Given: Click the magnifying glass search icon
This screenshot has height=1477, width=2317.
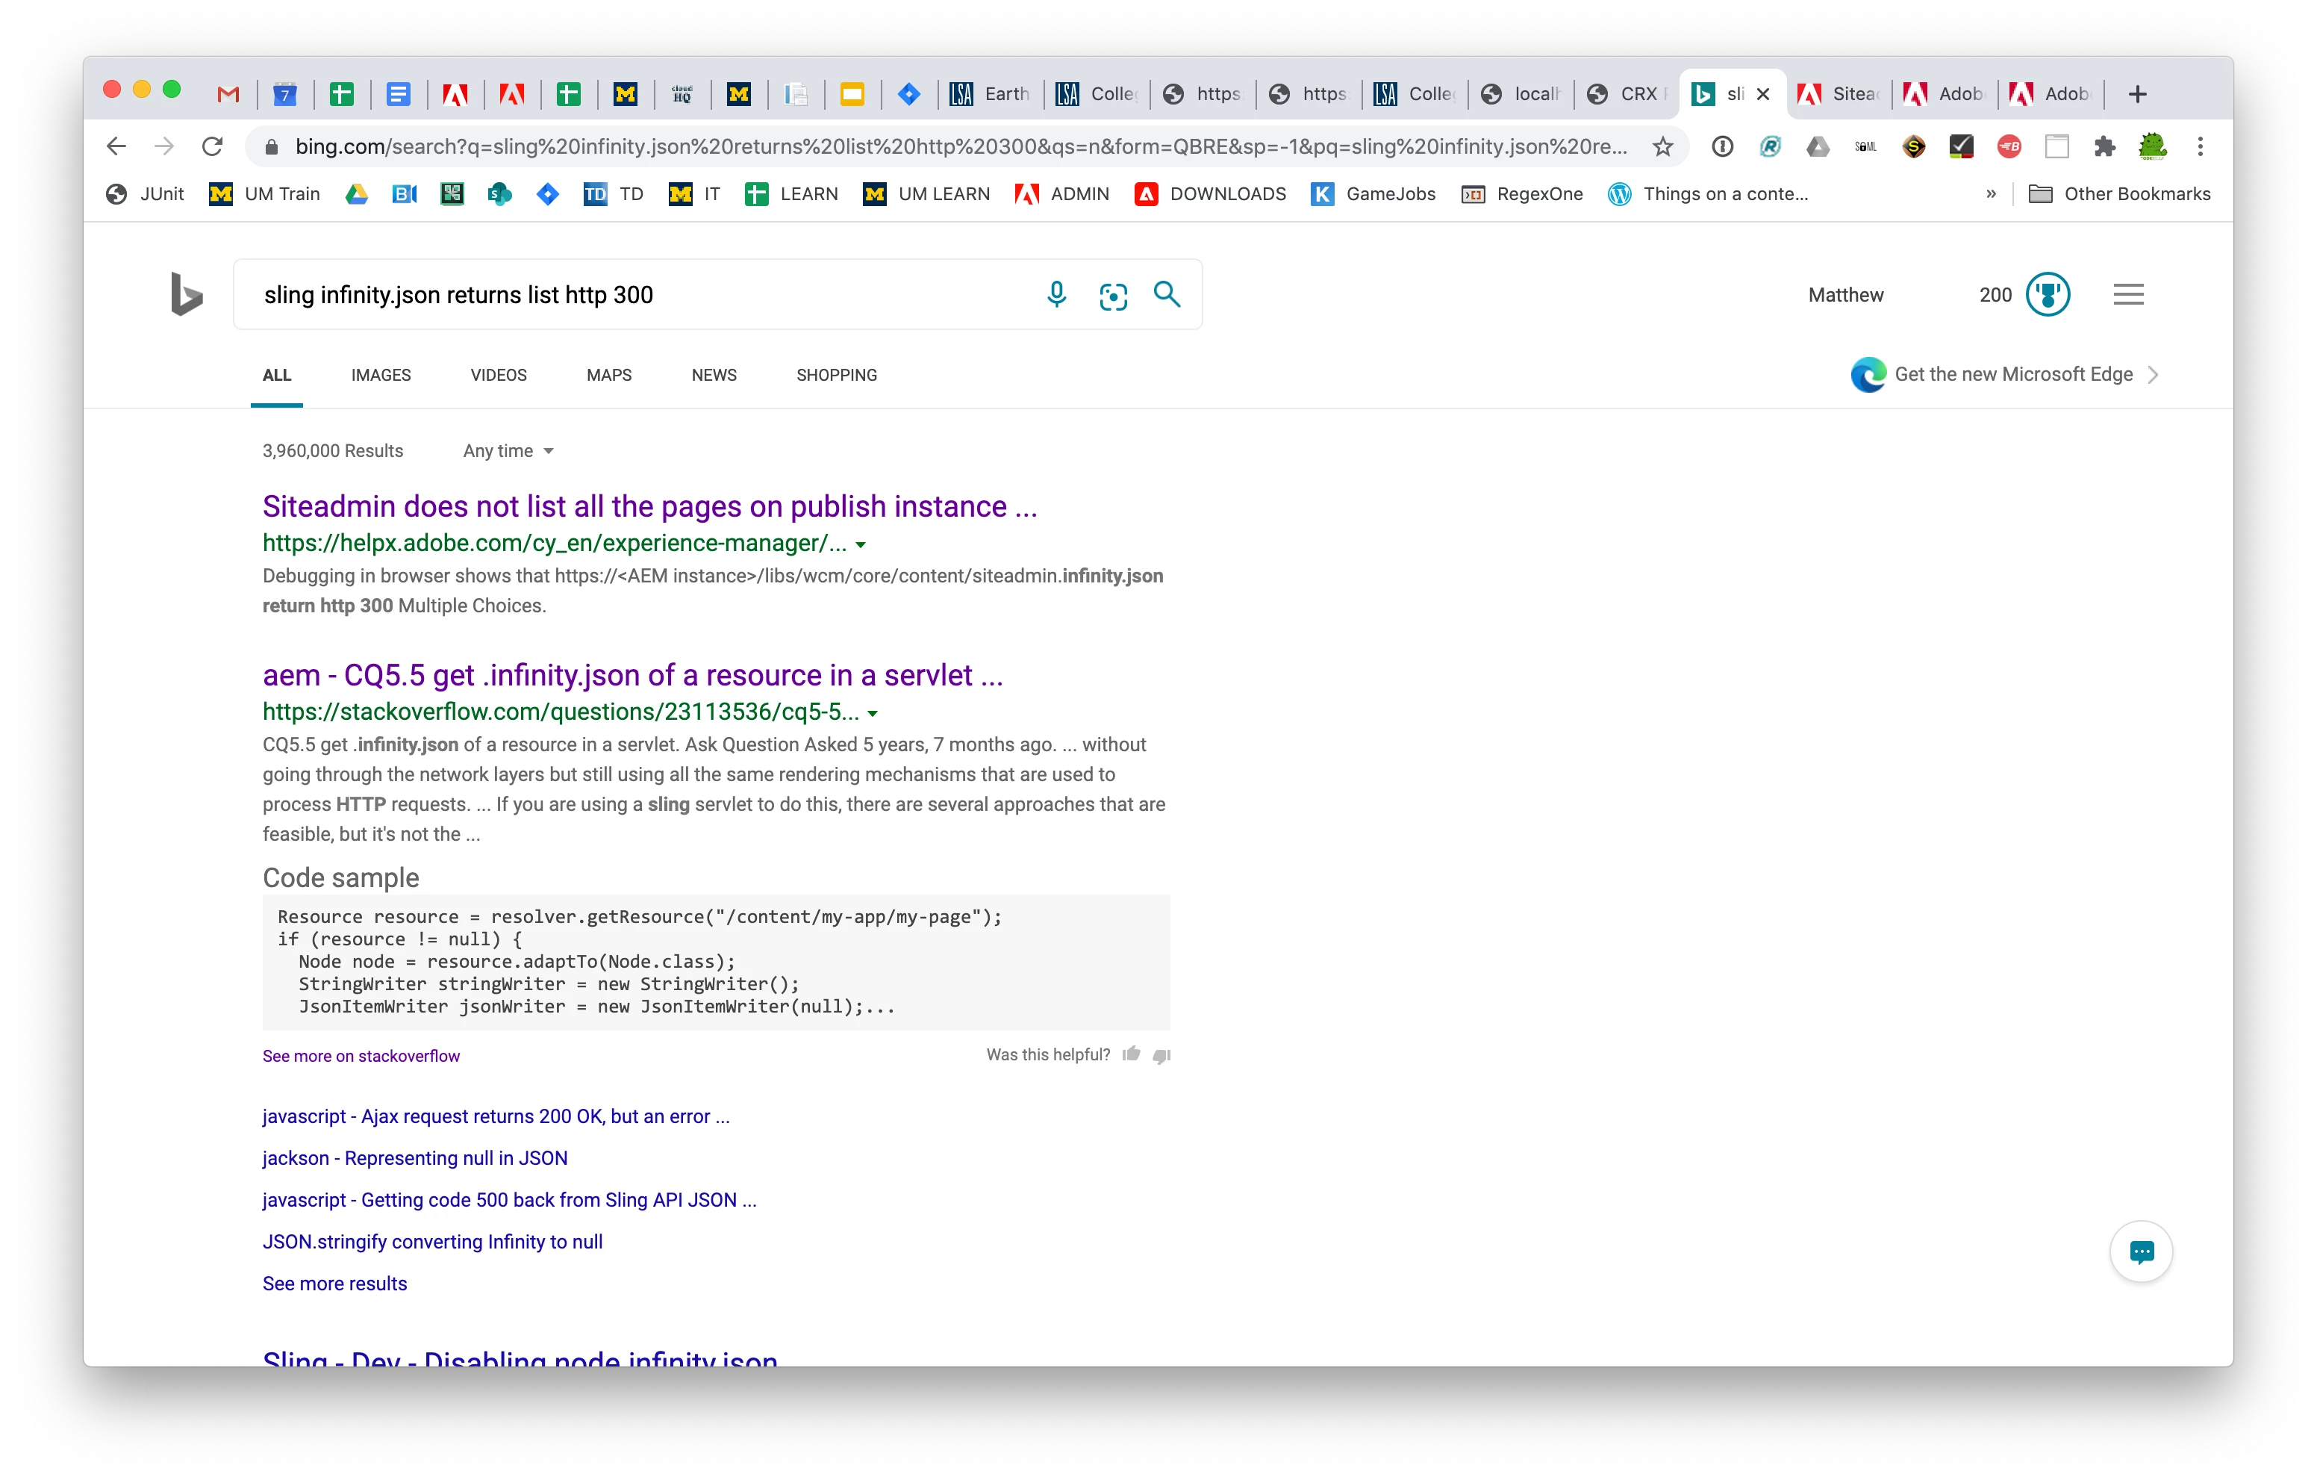Looking at the screenshot, I should 1166,295.
